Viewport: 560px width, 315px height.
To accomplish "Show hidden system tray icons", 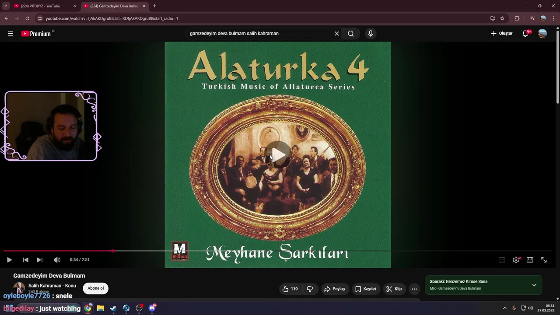I will point(504,308).
